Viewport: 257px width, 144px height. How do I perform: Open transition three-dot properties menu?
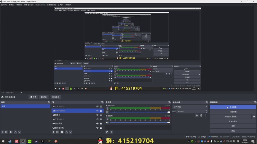206,116
